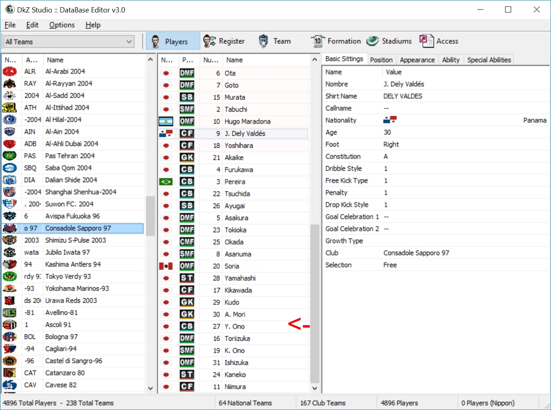Select team Avispa Fukuoka 96
Viewport: 551px width, 410px height.
72,216
